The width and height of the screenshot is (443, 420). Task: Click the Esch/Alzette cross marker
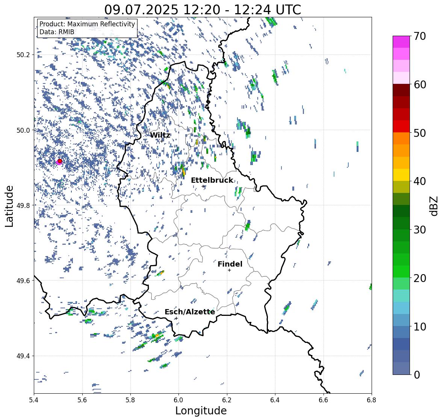(x=176, y=318)
